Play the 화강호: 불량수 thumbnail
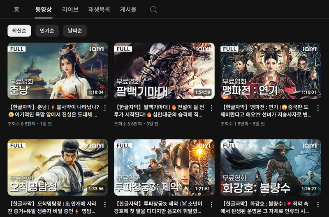 point(271,167)
